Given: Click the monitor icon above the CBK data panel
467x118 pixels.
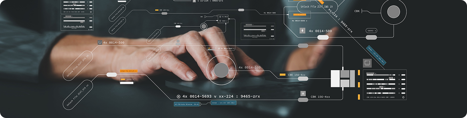Looking at the screenshot, I should pyautogui.click(x=367, y=63).
